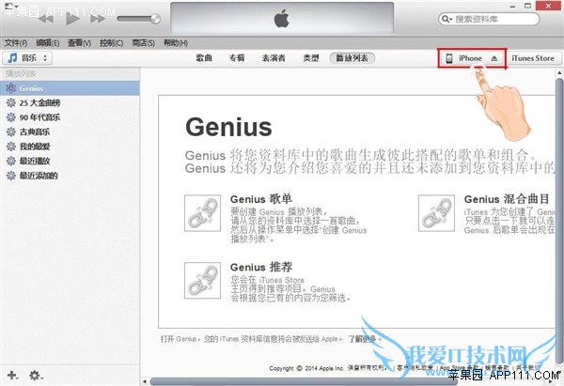
Task: Open the 控制(C) menu
Action: click(x=112, y=43)
